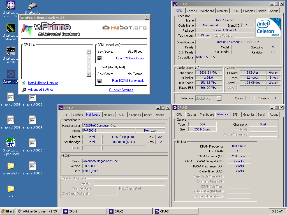287x215 pixels.
Task: Open snaphsot0002 file icon
Action: click(11, 120)
